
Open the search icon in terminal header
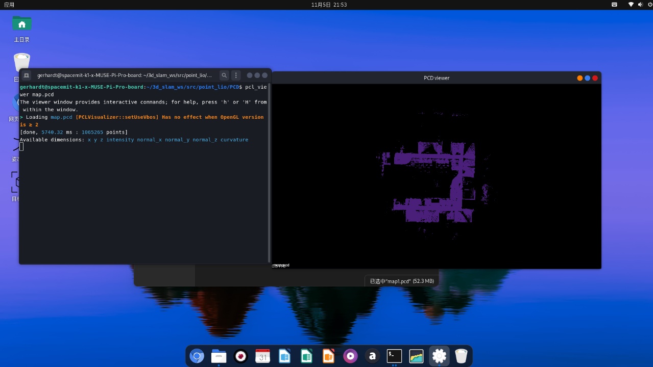point(224,75)
